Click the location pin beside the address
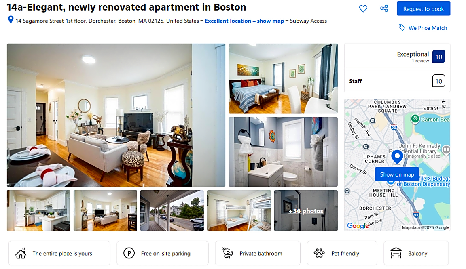The width and height of the screenshot is (466, 269). click(11, 20)
